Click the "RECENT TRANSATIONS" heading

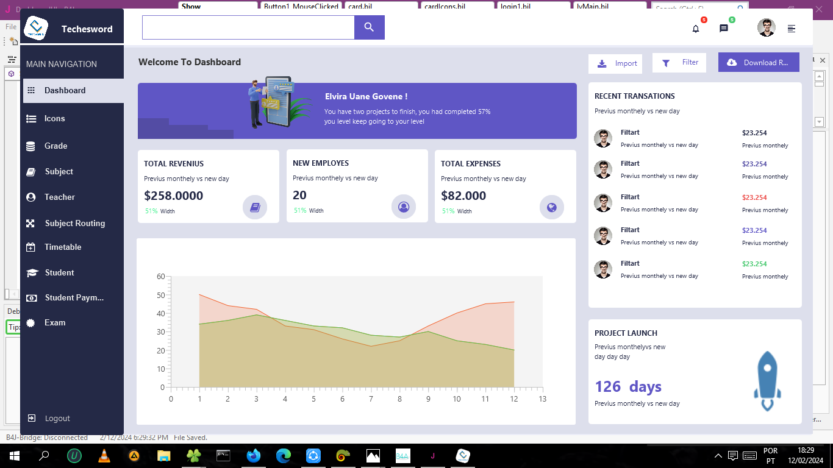(x=635, y=96)
